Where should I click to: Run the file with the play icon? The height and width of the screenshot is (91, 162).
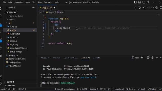click(135, 8)
